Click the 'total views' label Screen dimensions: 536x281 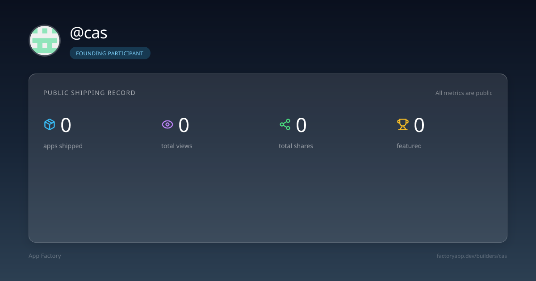tap(177, 146)
